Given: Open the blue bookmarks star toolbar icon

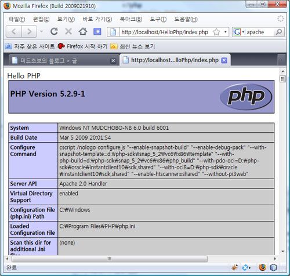Looking at the screenshot, I should (97, 31).
